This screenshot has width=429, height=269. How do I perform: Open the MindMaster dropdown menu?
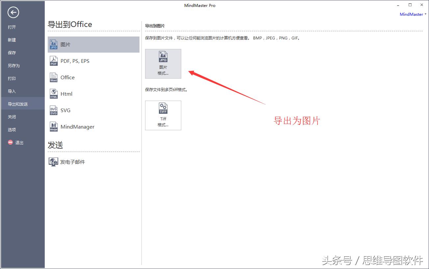(x=411, y=14)
